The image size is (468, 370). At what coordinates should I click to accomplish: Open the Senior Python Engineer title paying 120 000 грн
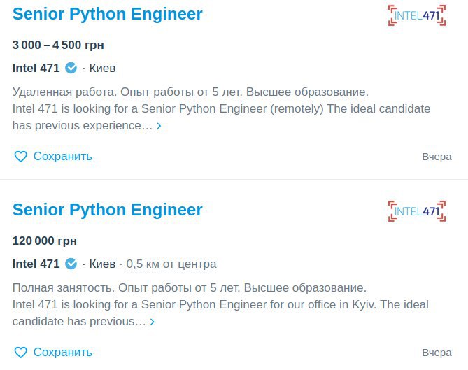pyautogui.click(x=108, y=210)
